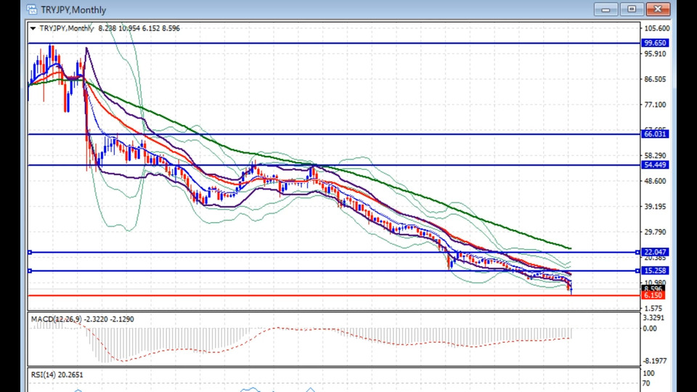
Task: Click the 48.600 price scale value
Action: [655, 181]
